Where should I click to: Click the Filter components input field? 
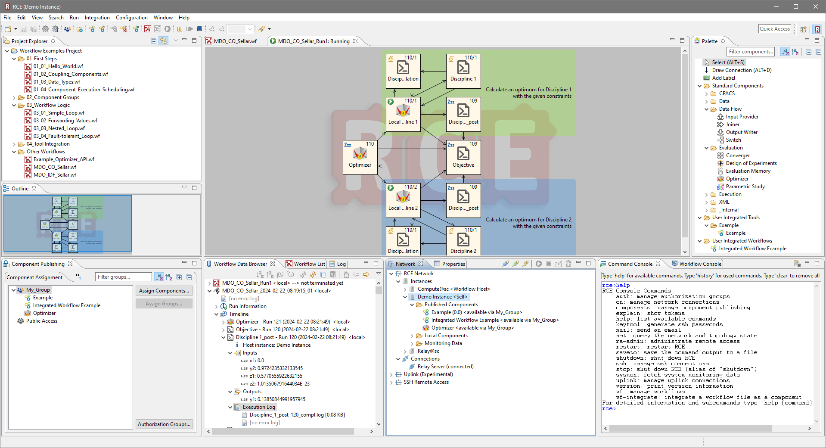750,52
